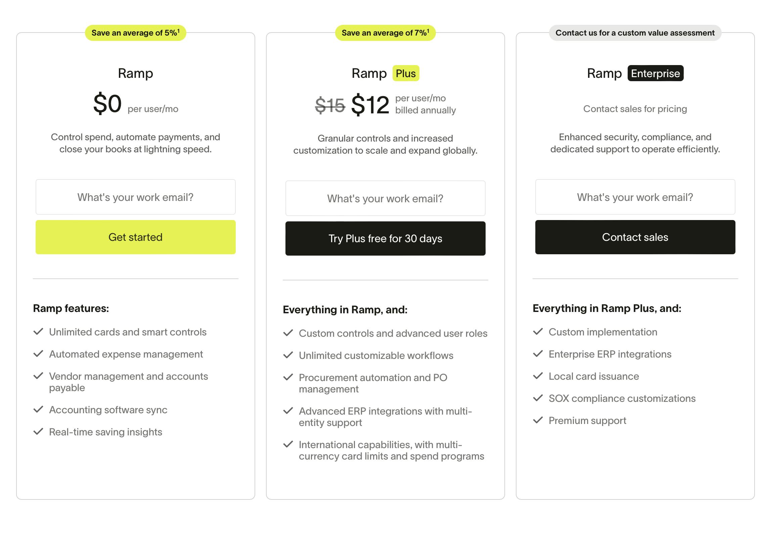
Task: Click the checkmark beside Unlimited customizable workflows
Action: coord(288,355)
